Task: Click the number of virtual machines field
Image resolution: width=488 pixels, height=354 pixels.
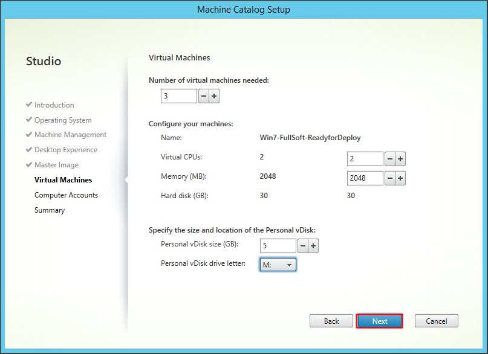Action: pyautogui.click(x=178, y=96)
